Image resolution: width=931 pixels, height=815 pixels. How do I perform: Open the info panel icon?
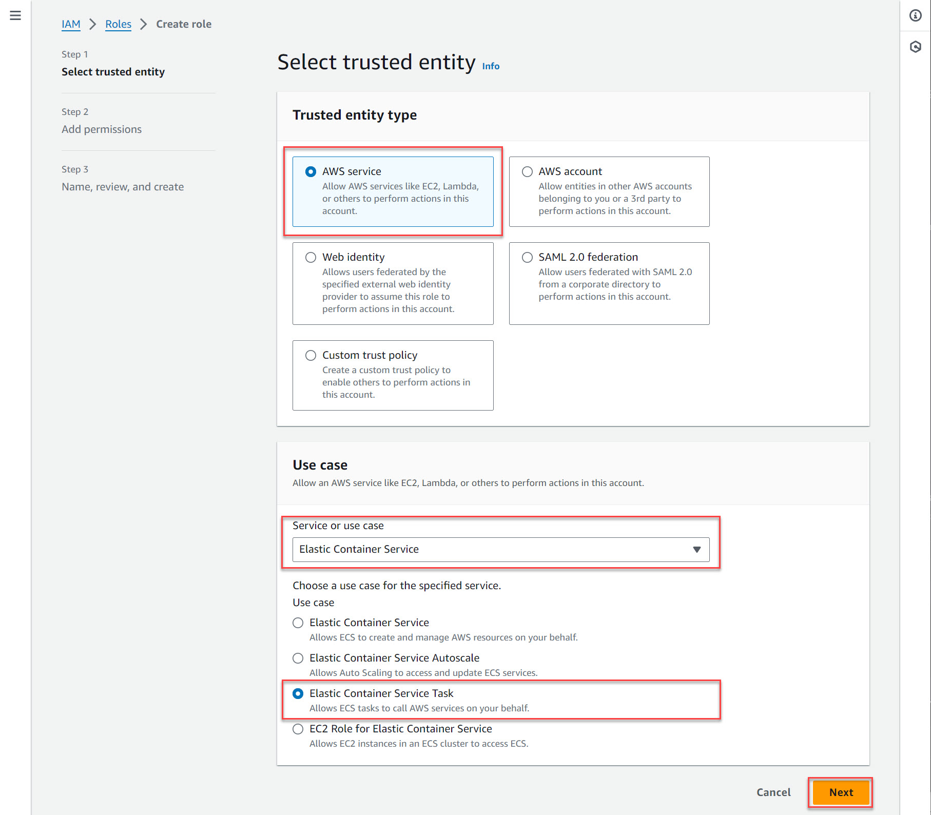coord(916,15)
